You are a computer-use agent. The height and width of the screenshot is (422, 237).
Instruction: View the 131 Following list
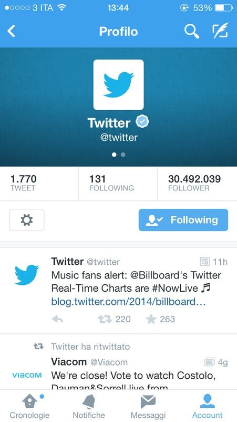118,184
